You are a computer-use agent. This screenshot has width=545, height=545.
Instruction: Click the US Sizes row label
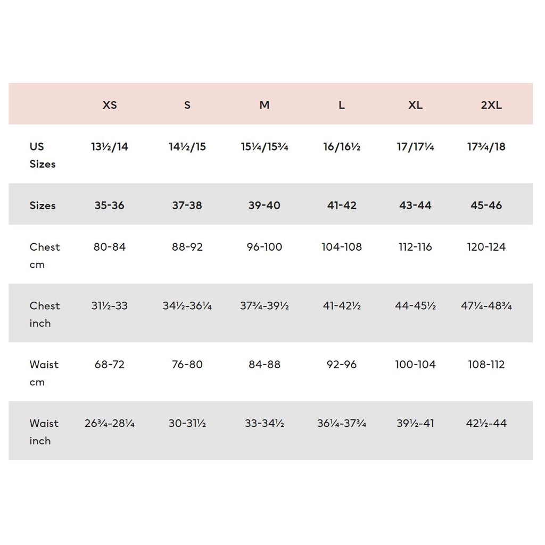click(43, 155)
